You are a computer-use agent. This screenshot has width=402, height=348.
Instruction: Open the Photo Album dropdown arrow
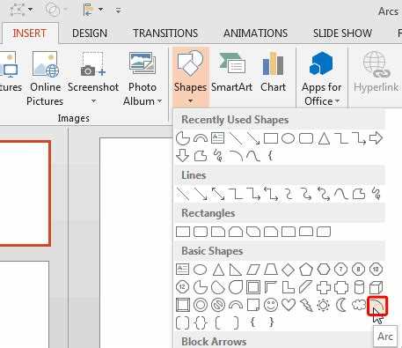pos(159,101)
